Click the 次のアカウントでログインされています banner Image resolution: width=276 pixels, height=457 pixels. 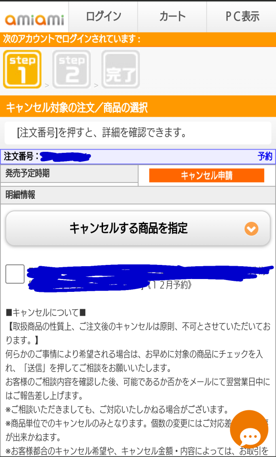[x=138, y=40]
